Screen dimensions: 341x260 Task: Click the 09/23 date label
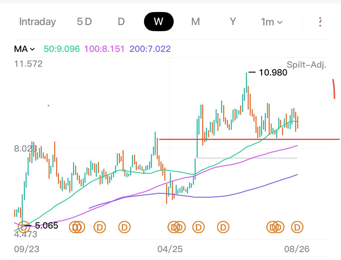[x=27, y=249]
